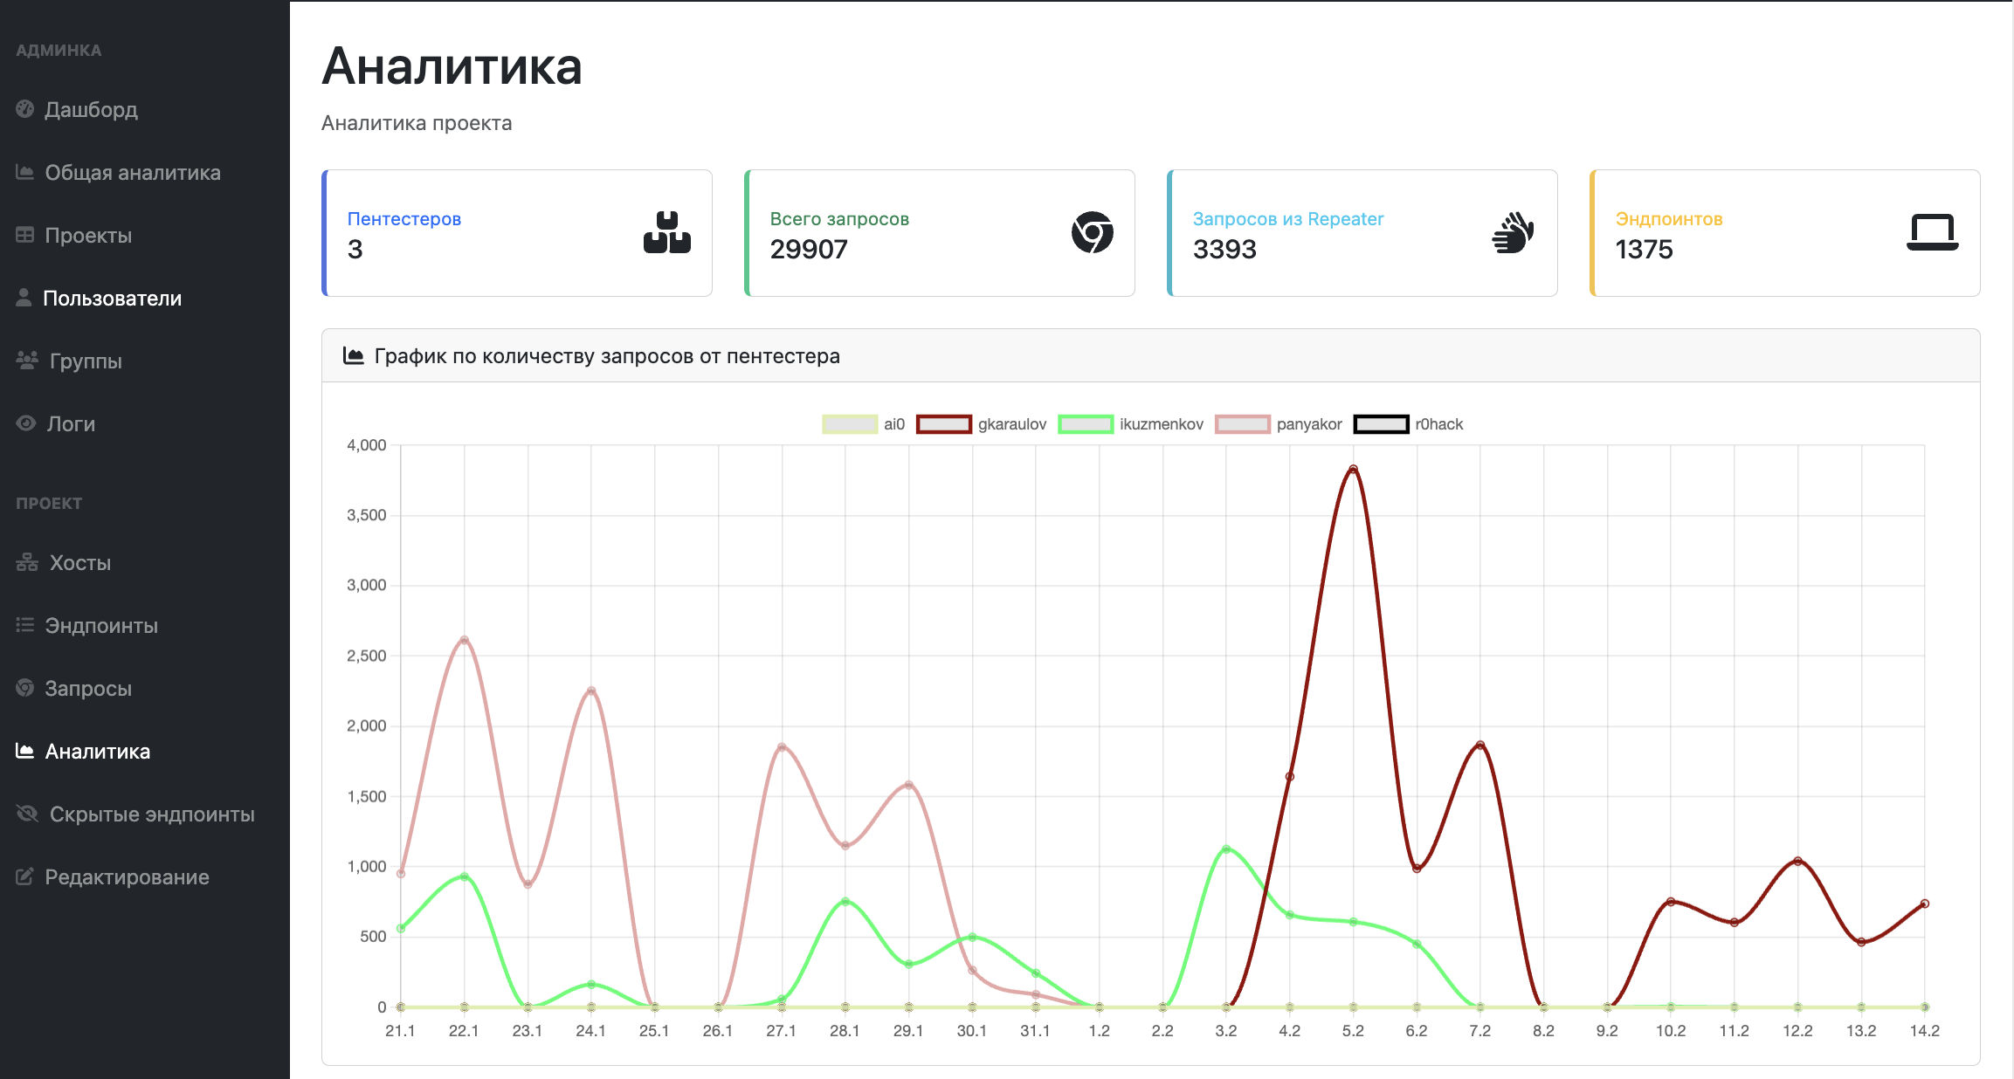The image size is (2014, 1079).
Task: Open Общая аналитика in sidebar
Action: [133, 172]
